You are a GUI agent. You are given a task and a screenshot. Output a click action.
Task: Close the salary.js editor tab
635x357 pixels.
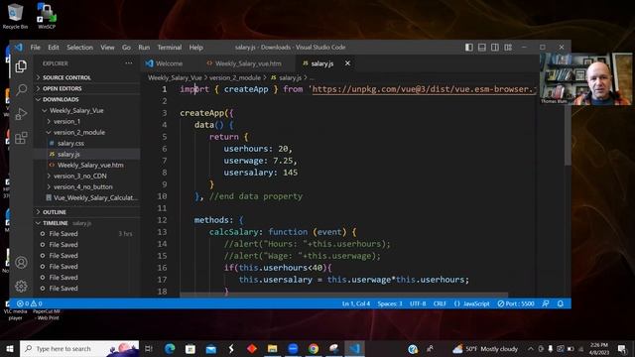(347, 63)
